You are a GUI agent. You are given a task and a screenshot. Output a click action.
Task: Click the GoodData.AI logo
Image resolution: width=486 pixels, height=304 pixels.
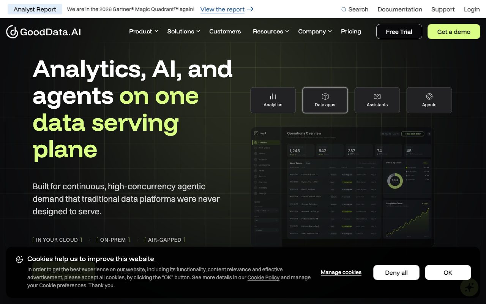pyautogui.click(x=44, y=32)
